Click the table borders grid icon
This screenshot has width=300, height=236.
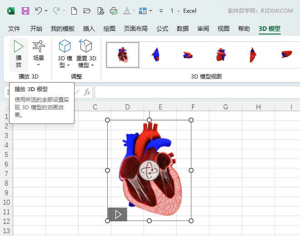click(143, 11)
